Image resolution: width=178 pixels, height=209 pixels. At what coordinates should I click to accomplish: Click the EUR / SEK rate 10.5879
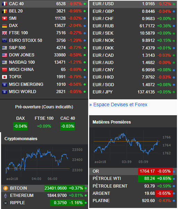click(x=147, y=33)
